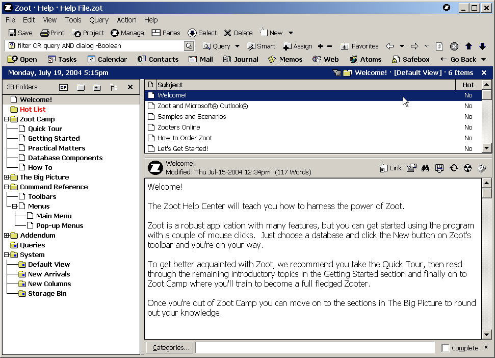Click the item list scrollbar down arrow
Image resolution: width=495 pixels, height=358 pixels.
(x=486, y=148)
